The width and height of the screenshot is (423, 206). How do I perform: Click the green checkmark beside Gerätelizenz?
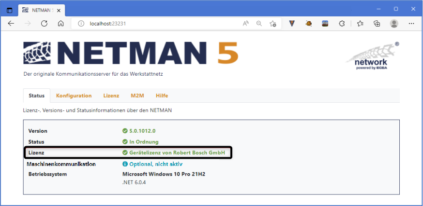click(x=125, y=153)
